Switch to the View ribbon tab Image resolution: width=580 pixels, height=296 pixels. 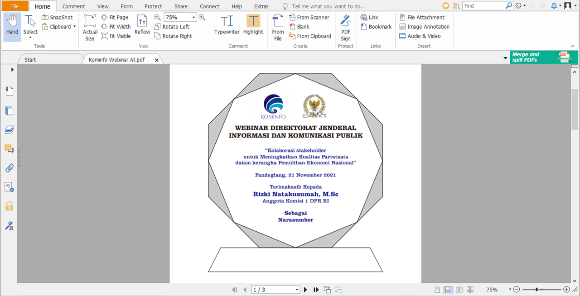[x=103, y=6]
